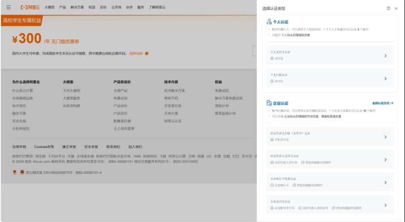Click 什么是云计算 footer link

click(22, 91)
